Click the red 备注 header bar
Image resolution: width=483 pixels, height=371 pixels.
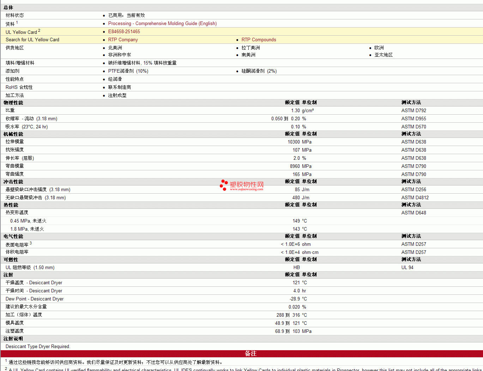(241, 353)
